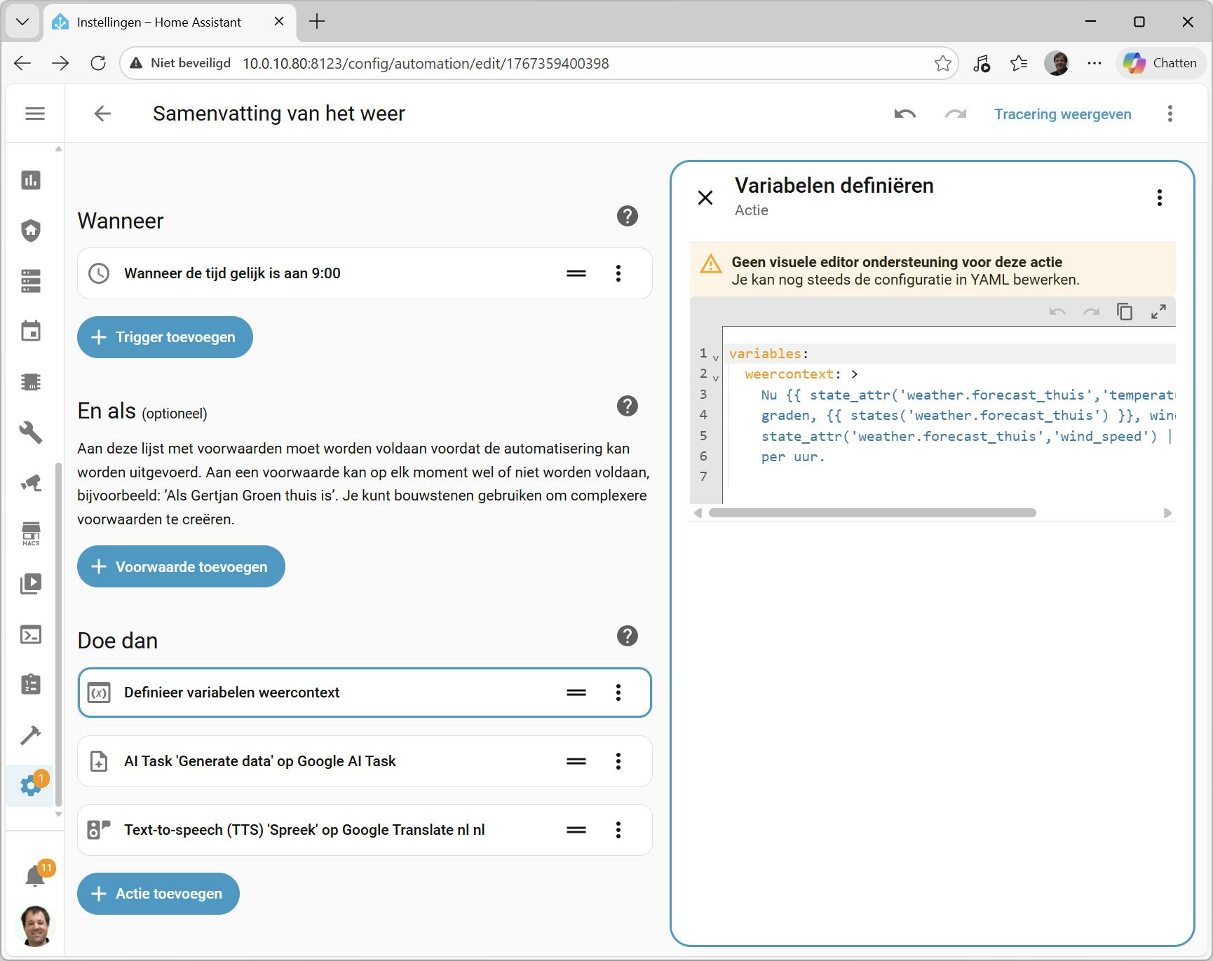Screen dimensions: 1213x961
Task: Open the HACS sidebar icon
Action: click(31, 533)
